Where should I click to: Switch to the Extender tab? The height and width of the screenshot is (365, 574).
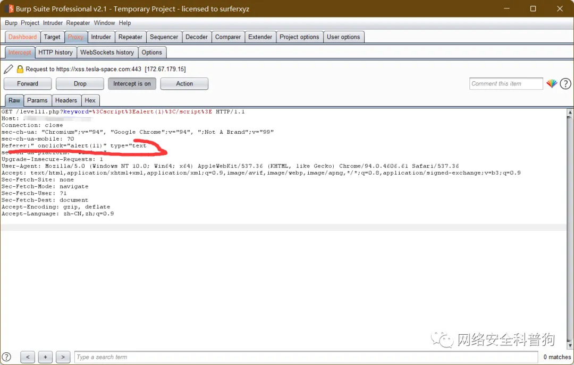(260, 37)
